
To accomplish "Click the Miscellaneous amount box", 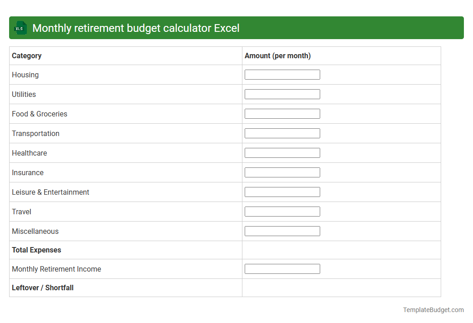I will 282,231.
